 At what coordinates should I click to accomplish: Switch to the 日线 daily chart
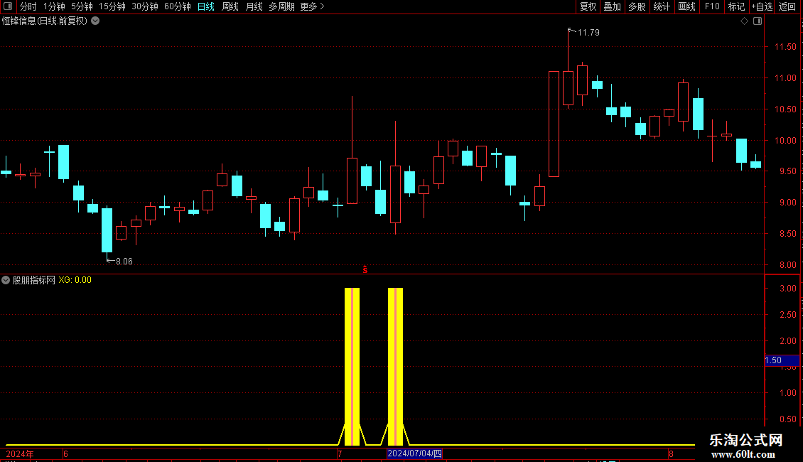tap(206, 6)
